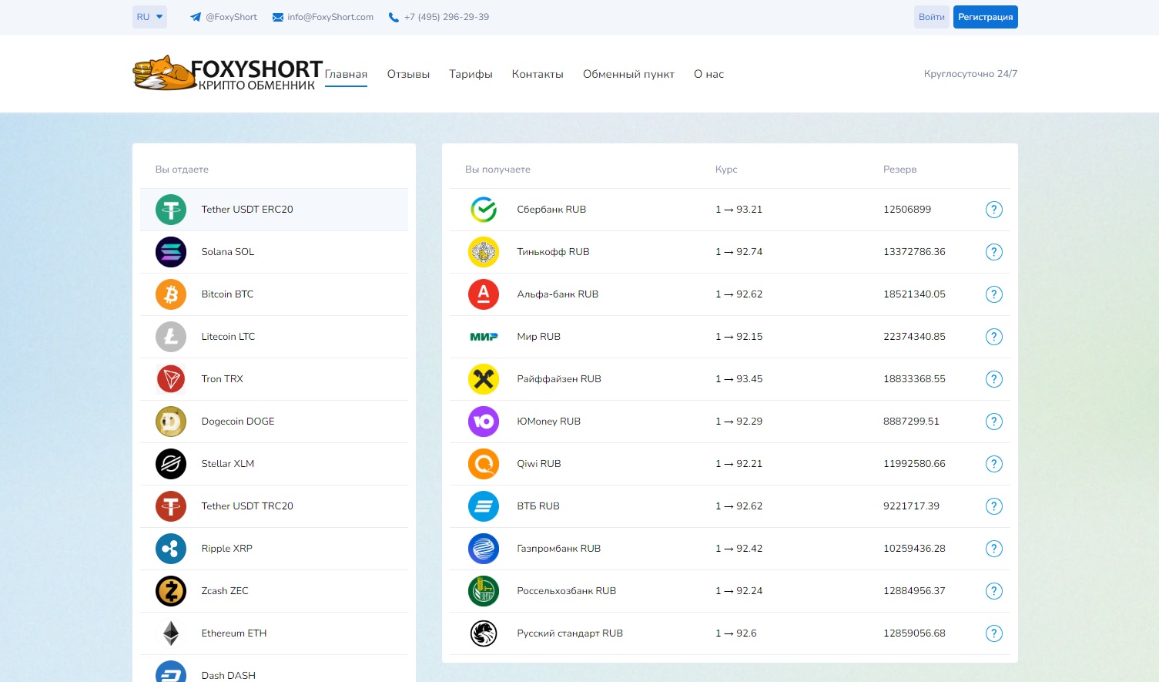Click the email envelope icon
1159x682 pixels.
278,17
